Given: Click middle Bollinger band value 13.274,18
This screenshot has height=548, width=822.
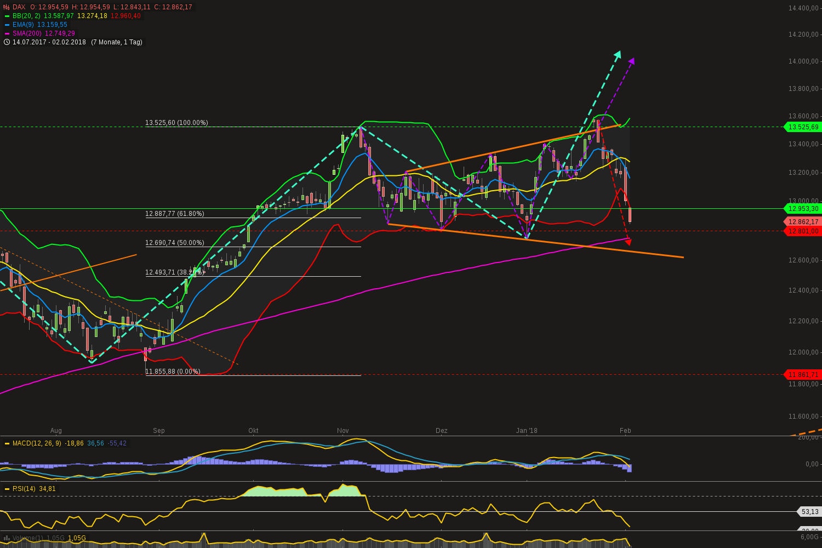Looking at the screenshot, I should point(92,16).
